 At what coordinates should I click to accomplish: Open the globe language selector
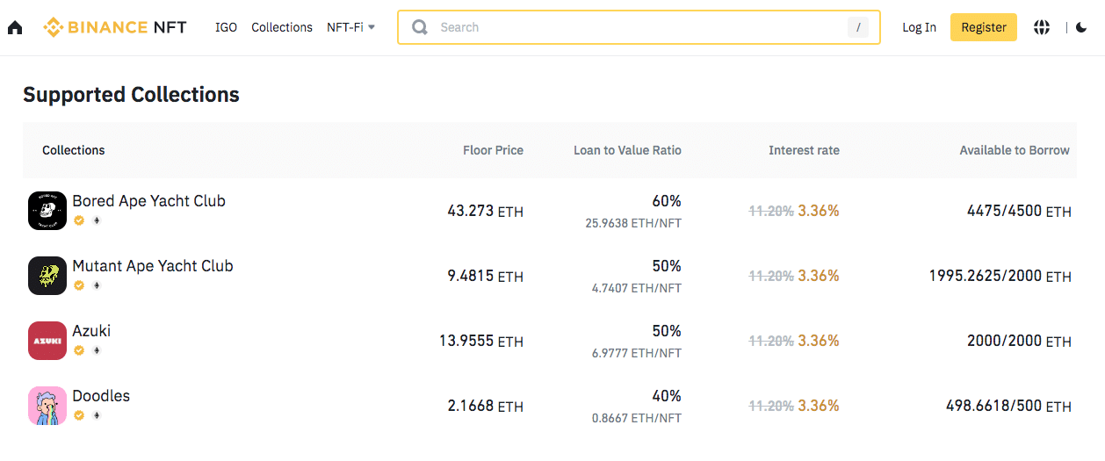pyautogui.click(x=1042, y=27)
